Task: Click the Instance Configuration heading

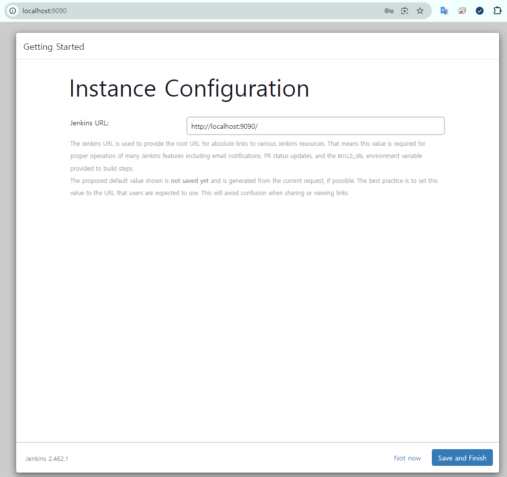Action: click(x=189, y=89)
